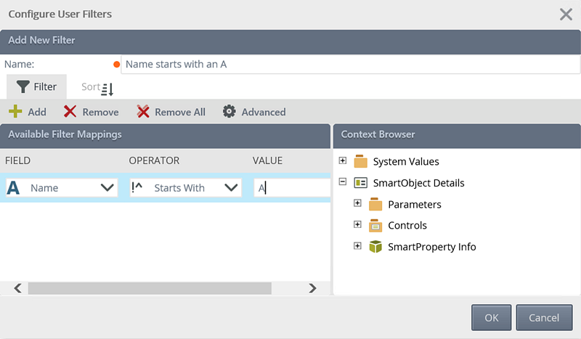Click the SmartObject Details icon
The image size is (581, 339).
click(x=360, y=183)
